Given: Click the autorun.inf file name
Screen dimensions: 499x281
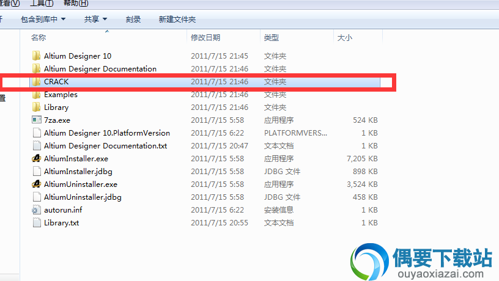Looking at the screenshot, I should (63, 210).
